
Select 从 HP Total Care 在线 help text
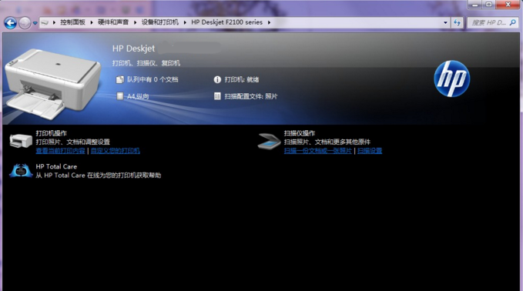click(99, 176)
